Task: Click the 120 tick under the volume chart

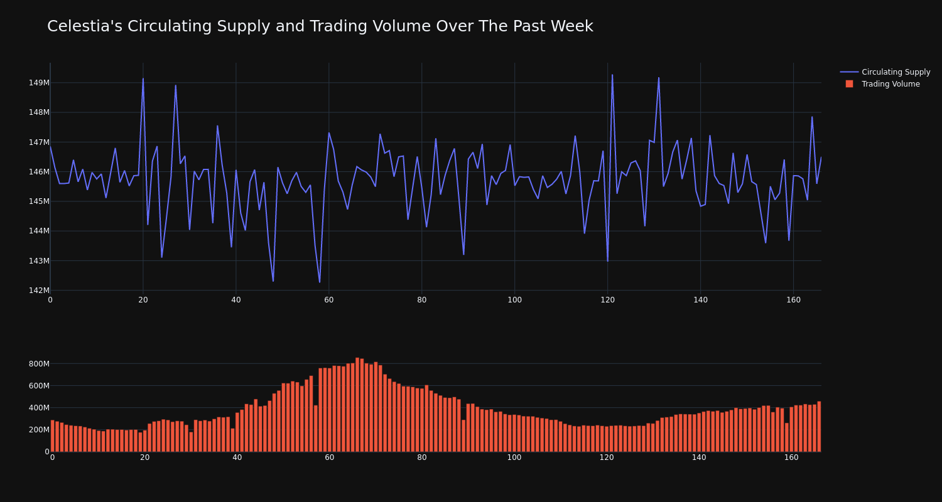Action: [607, 457]
